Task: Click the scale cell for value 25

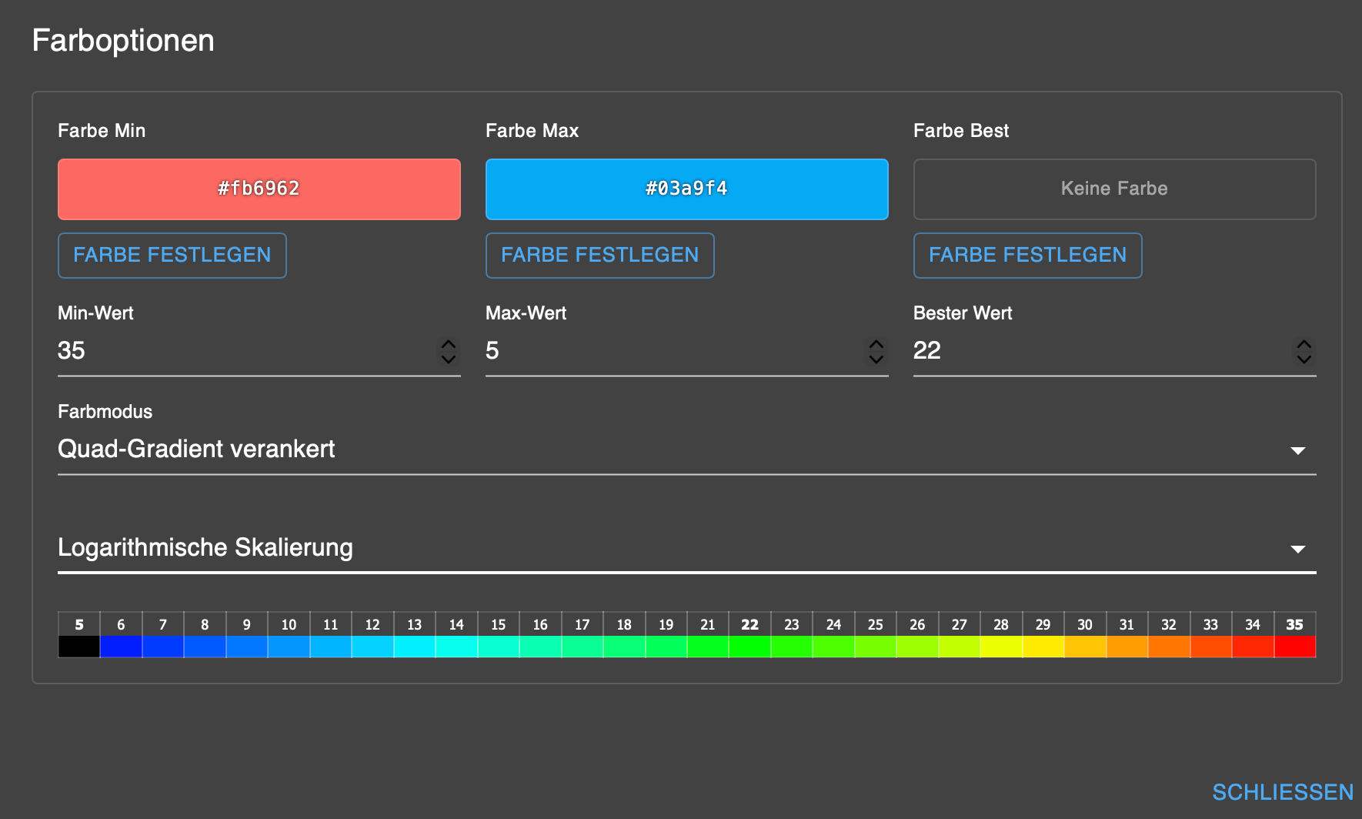Action: [876, 635]
